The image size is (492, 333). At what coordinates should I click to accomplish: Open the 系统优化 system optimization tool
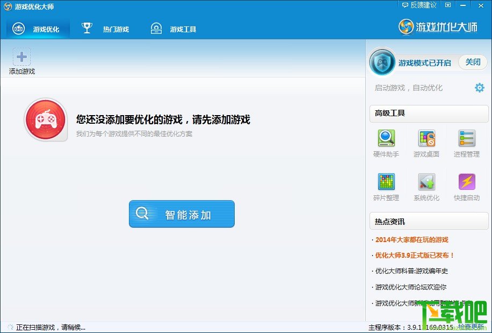pos(426,182)
